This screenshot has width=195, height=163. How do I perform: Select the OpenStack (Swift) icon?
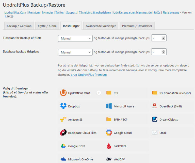click(154, 106)
